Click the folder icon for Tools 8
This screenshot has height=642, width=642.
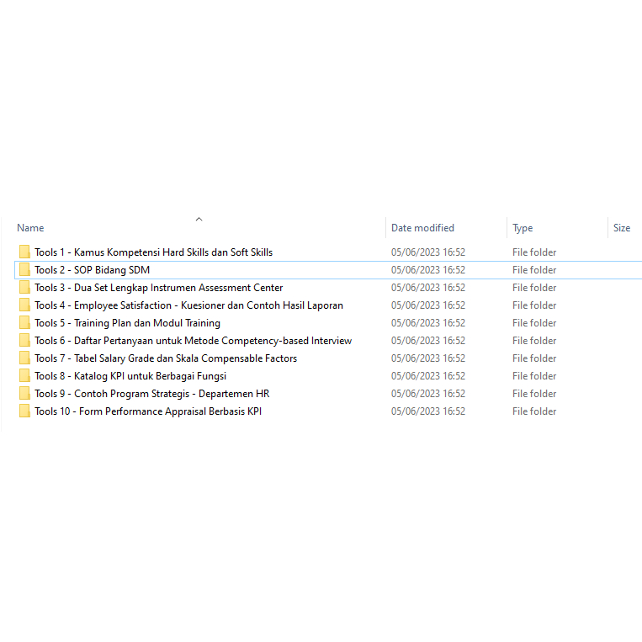pyautogui.click(x=24, y=375)
